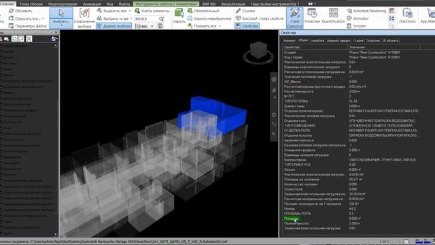Open the Quantification tool

pyautogui.click(x=333, y=16)
